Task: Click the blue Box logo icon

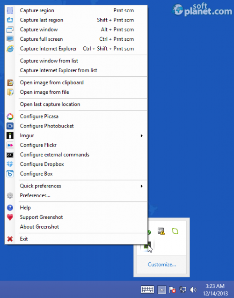Action: (x=10, y=174)
